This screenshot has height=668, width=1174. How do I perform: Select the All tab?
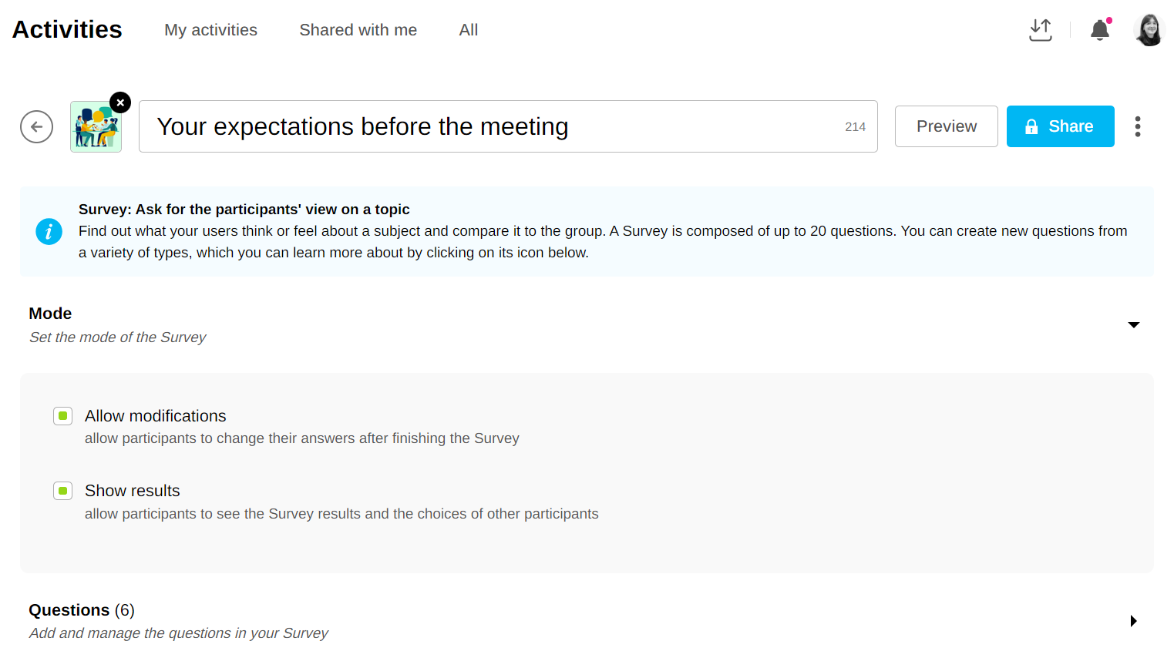click(x=468, y=30)
